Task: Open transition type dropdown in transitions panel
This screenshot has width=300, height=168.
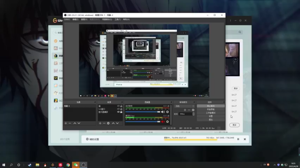Action: 184,106
